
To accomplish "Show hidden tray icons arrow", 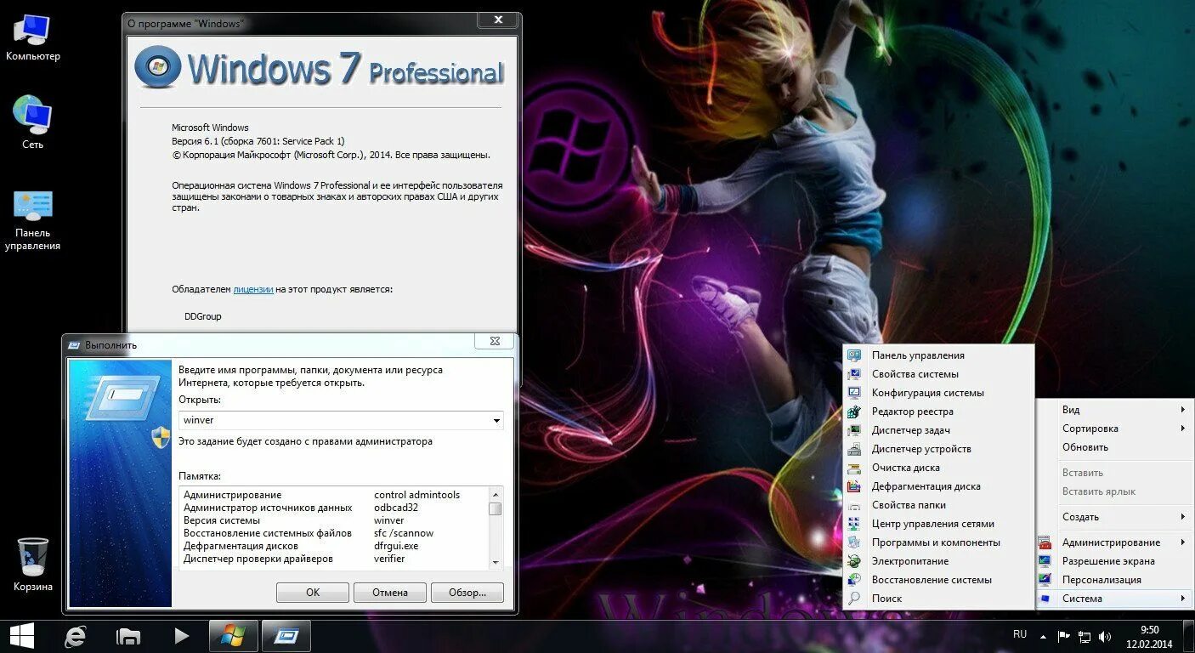I will [x=1045, y=635].
